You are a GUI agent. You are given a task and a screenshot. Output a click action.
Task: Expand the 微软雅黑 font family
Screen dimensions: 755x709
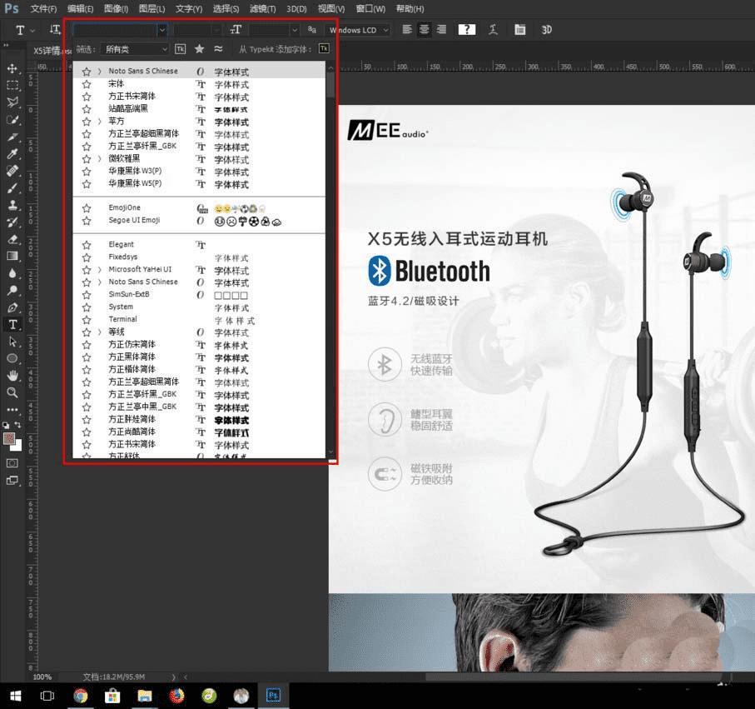100,159
